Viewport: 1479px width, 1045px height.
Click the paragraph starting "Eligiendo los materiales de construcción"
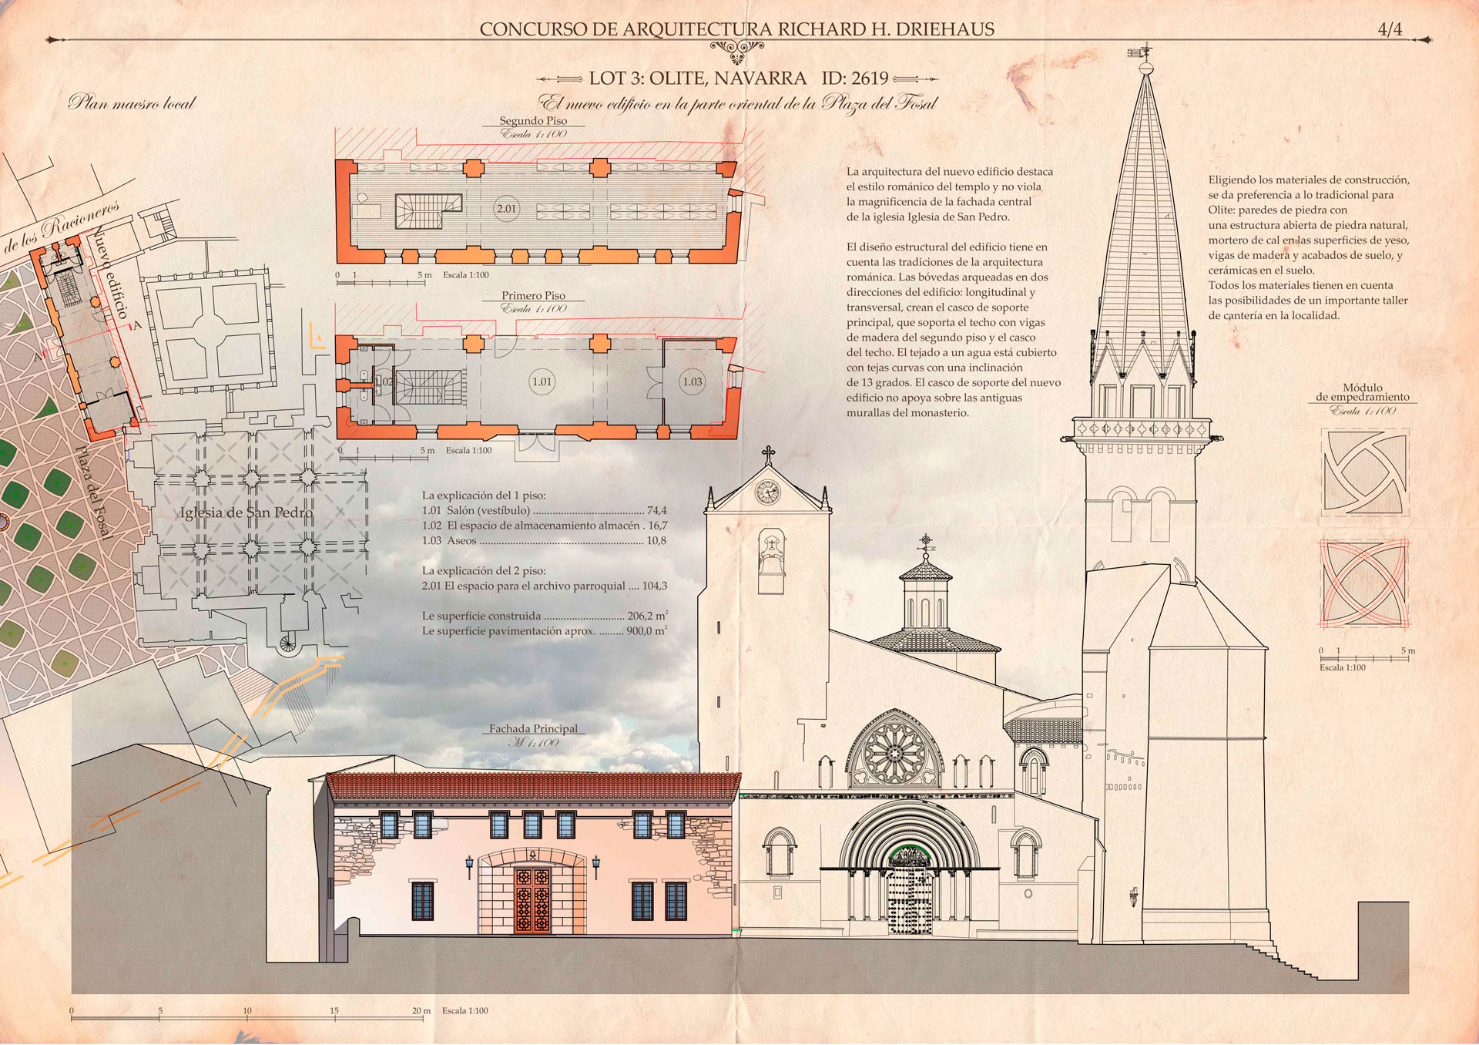1309,225
